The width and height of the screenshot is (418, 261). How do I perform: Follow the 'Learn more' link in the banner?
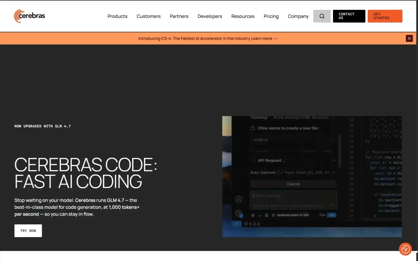[x=264, y=38]
